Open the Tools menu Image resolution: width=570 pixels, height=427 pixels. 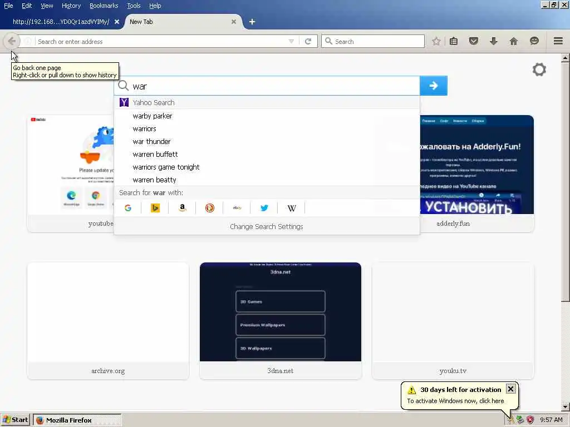click(x=134, y=6)
